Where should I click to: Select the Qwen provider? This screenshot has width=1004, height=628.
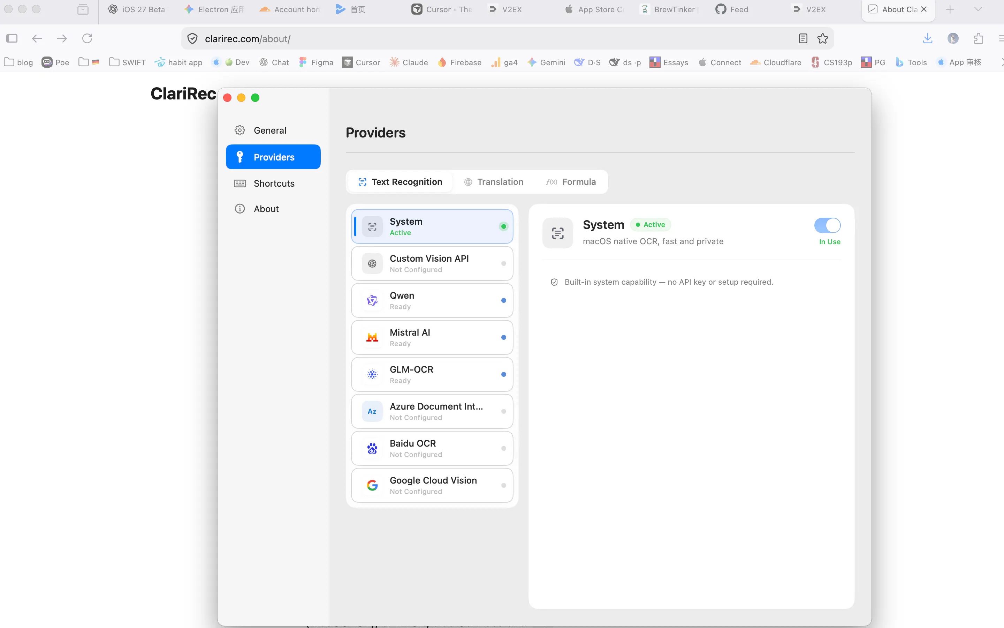[x=432, y=300]
